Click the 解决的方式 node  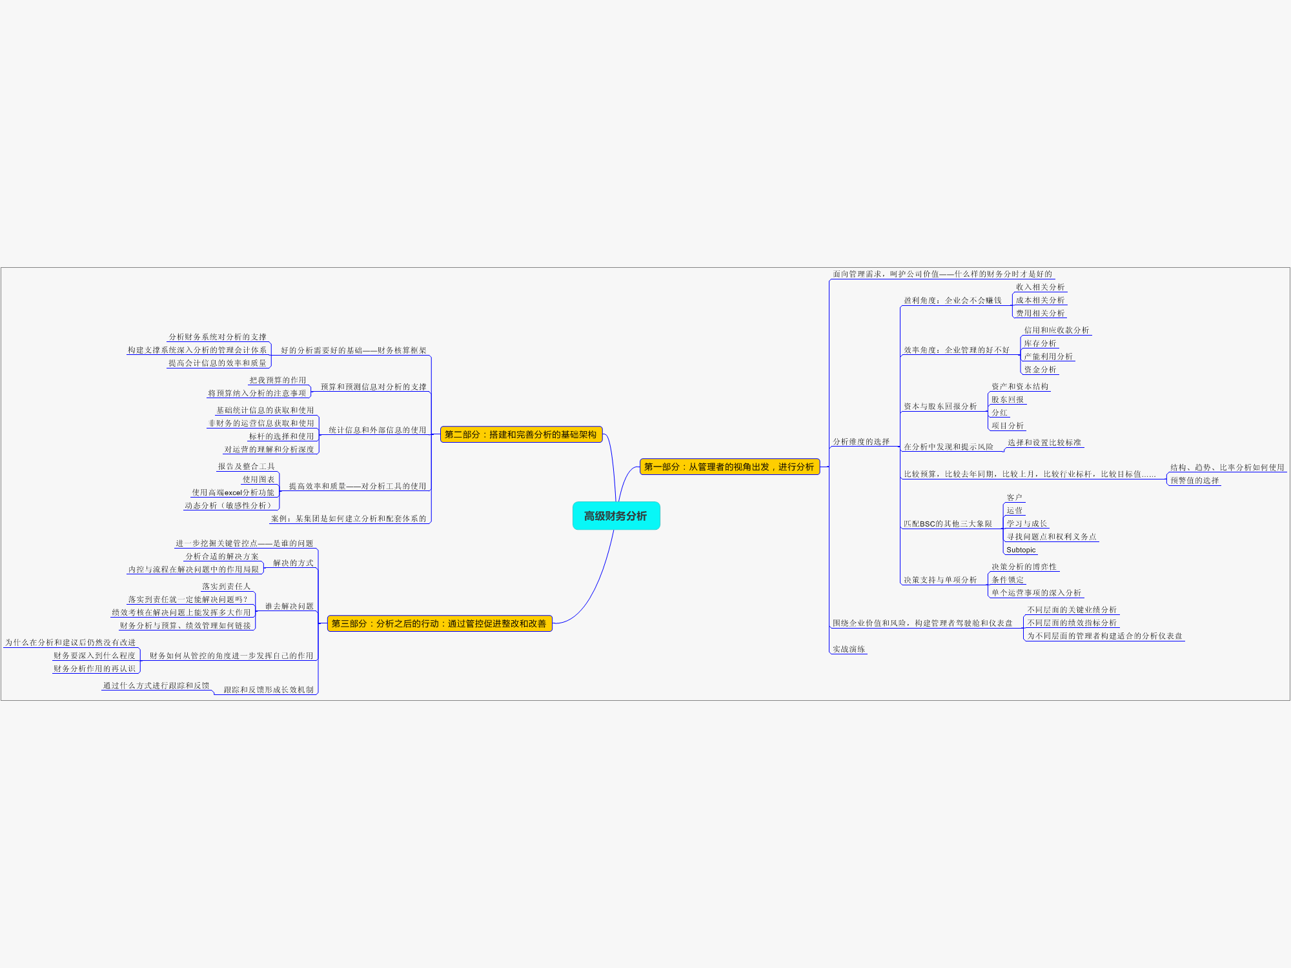(x=293, y=563)
